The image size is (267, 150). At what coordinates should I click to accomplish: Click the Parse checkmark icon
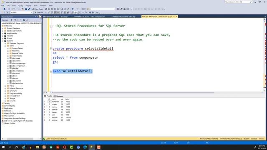(x=49, y=12)
